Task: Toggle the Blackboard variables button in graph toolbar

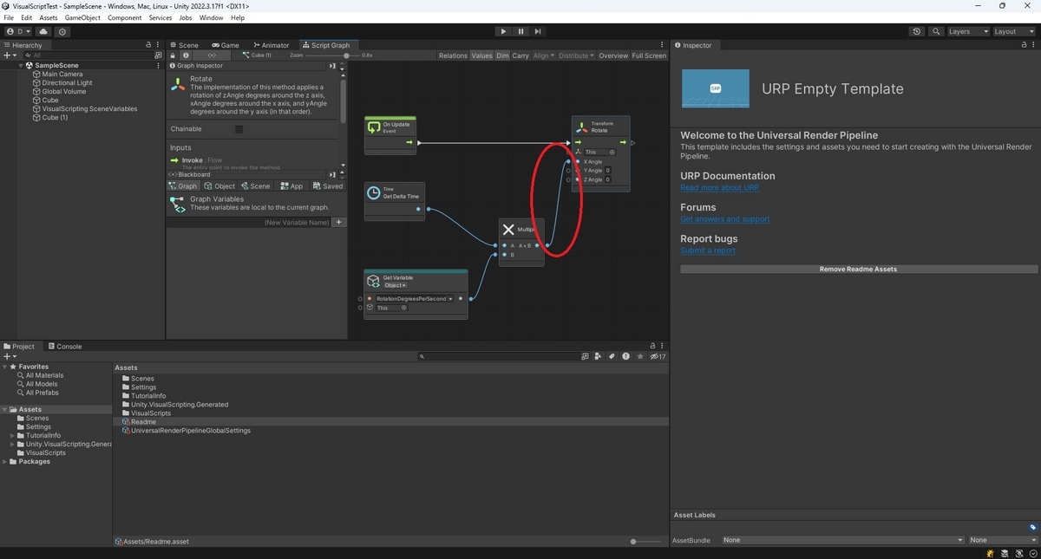Action: [x=213, y=55]
